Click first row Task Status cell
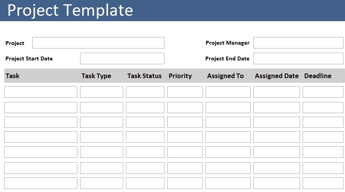 (x=145, y=92)
